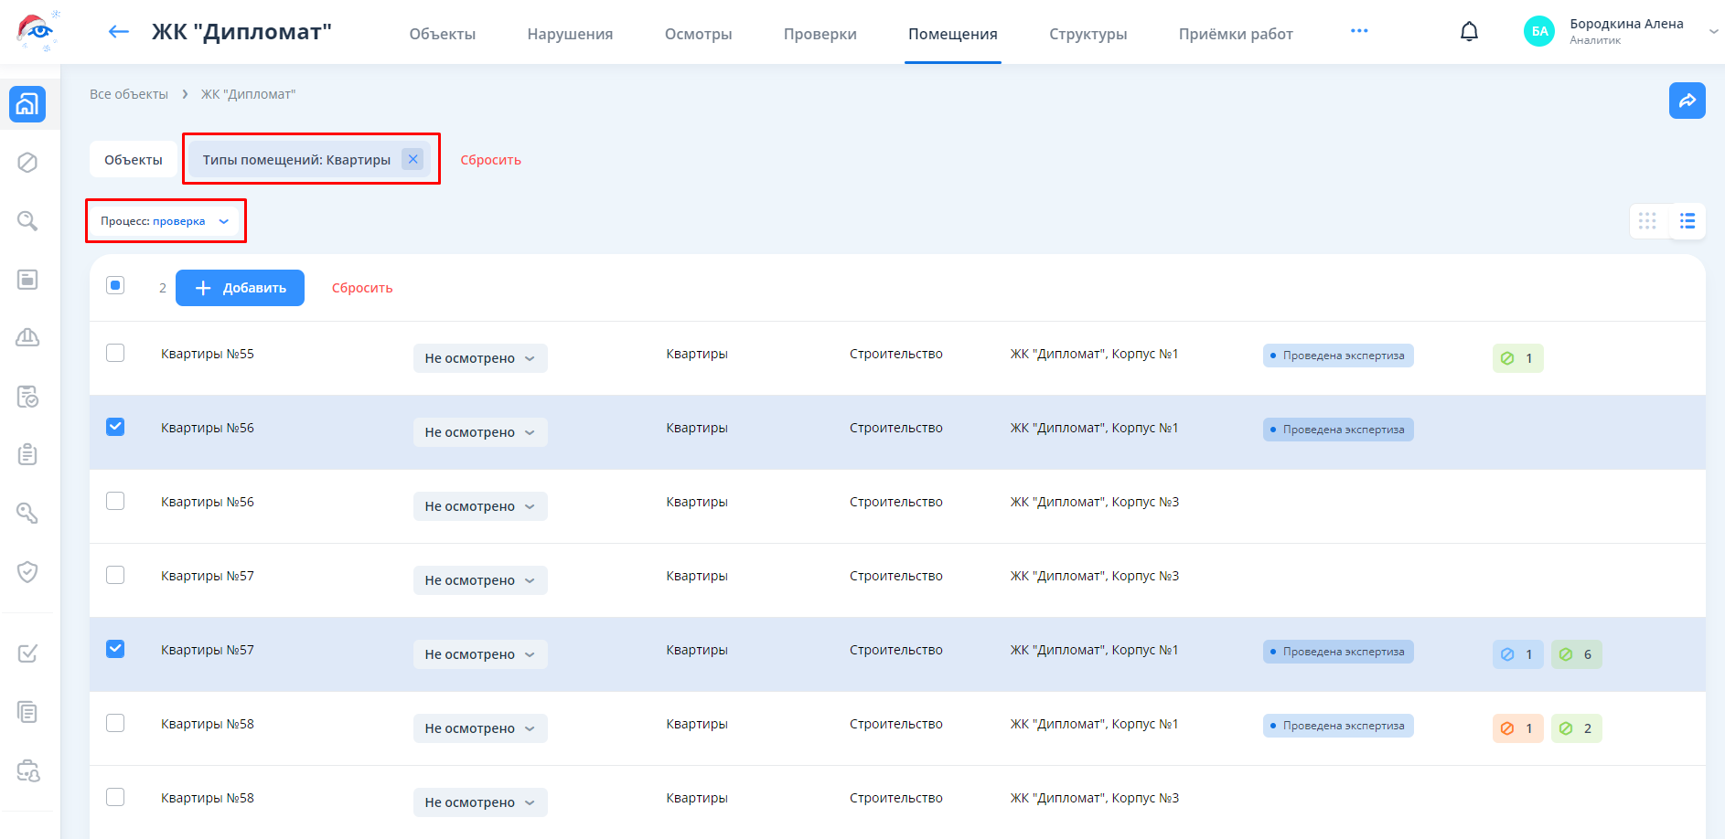The image size is (1725, 839).
Task: Open the shield icon in sidebar
Action: tap(27, 572)
